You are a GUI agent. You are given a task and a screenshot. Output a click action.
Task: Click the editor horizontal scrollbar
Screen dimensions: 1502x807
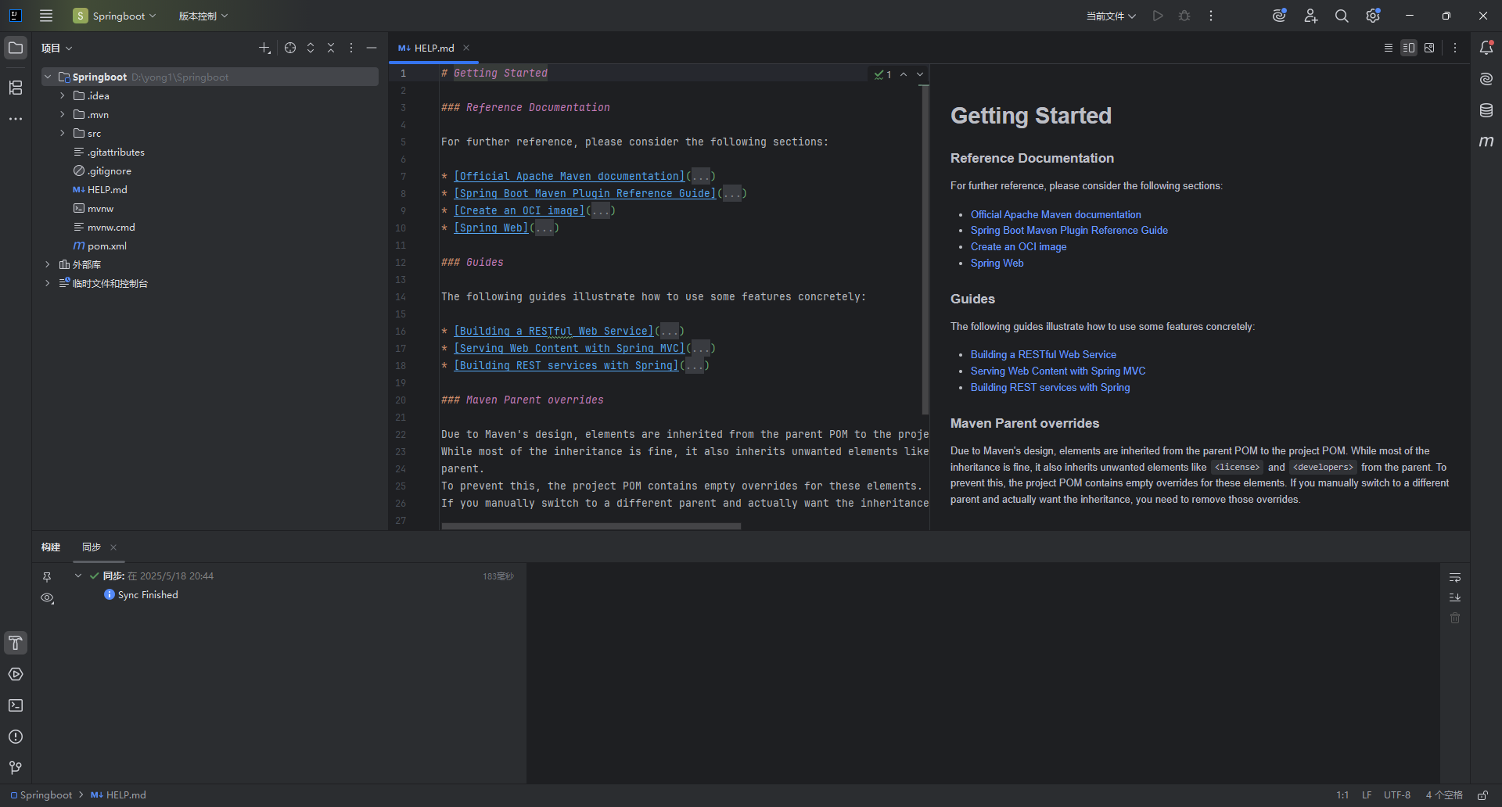pos(591,526)
